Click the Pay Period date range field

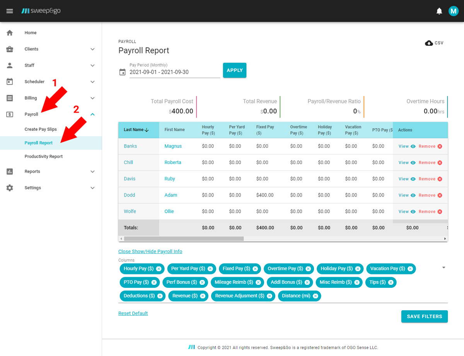[x=174, y=72]
